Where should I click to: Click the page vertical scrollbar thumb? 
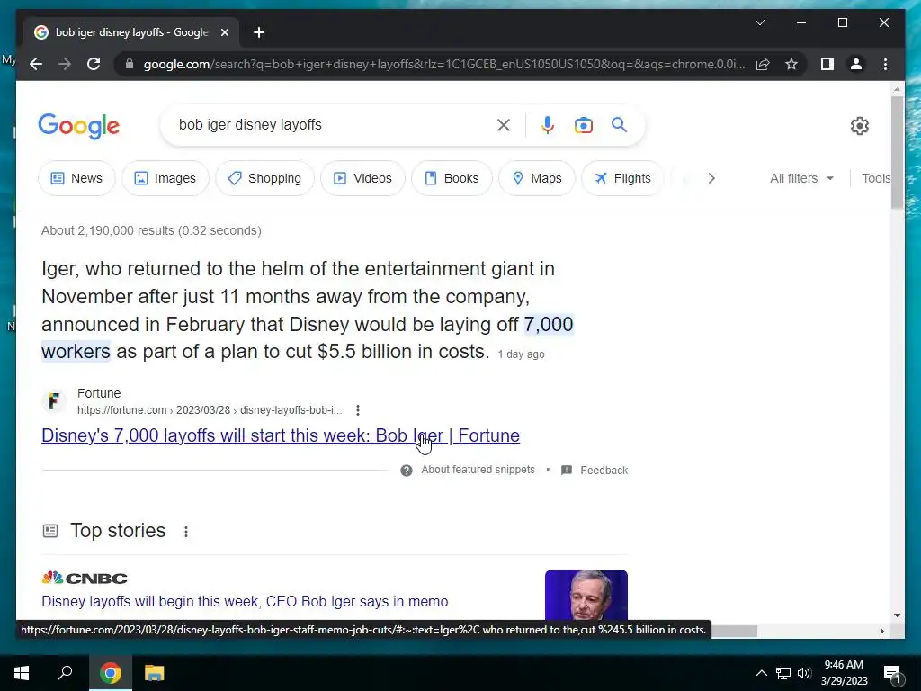897,152
